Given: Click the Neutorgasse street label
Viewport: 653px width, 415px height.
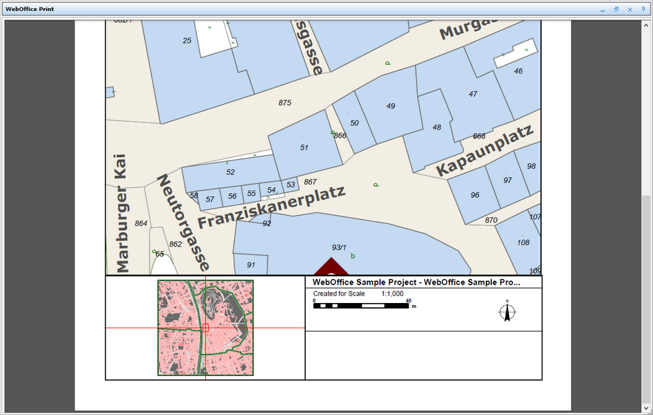Looking at the screenshot, I should (184, 222).
